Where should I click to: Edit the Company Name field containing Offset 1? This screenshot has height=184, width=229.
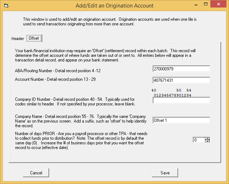pyautogui.click(x=181, y=120)
